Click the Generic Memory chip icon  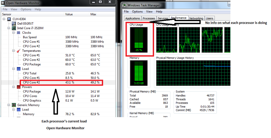[14, 105]
